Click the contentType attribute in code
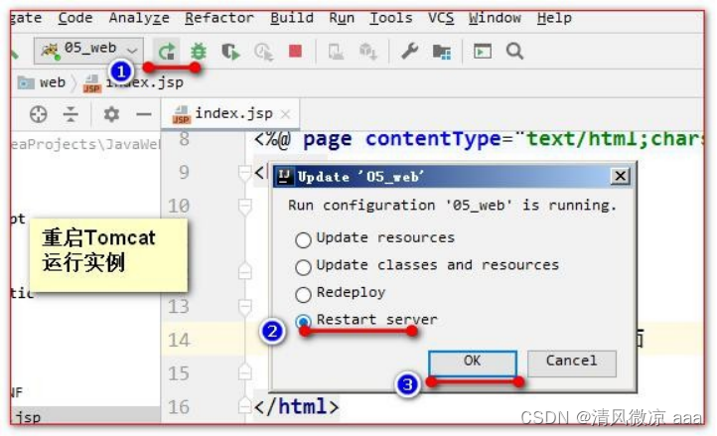The height and width of the screenshot is (436, 717). point(433,139)
